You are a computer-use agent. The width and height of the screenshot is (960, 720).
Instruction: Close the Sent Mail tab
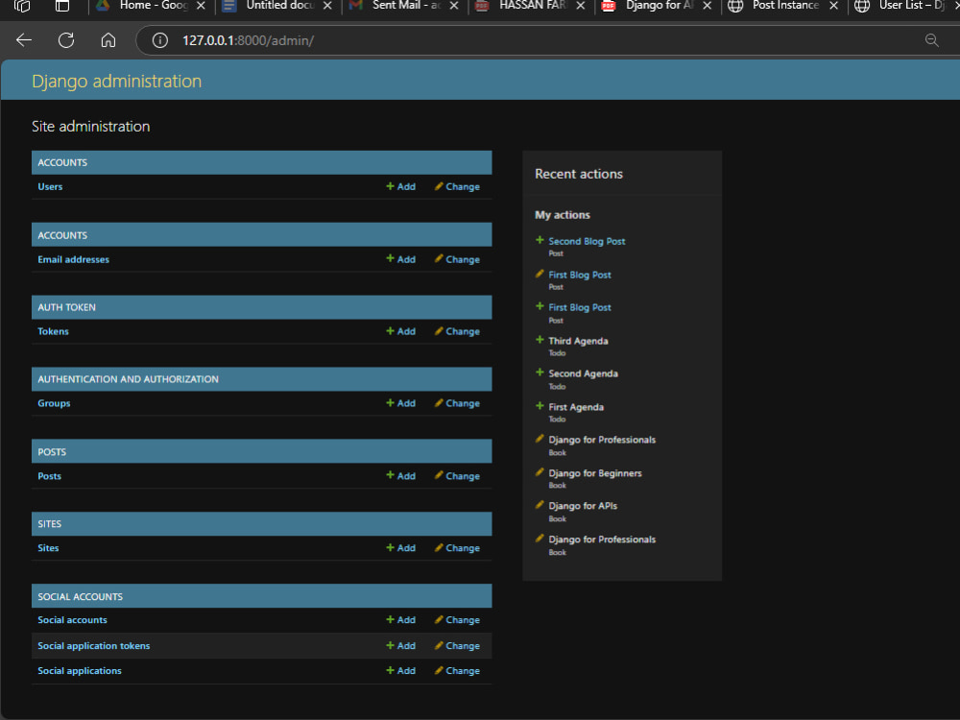(x=454, y=6)
